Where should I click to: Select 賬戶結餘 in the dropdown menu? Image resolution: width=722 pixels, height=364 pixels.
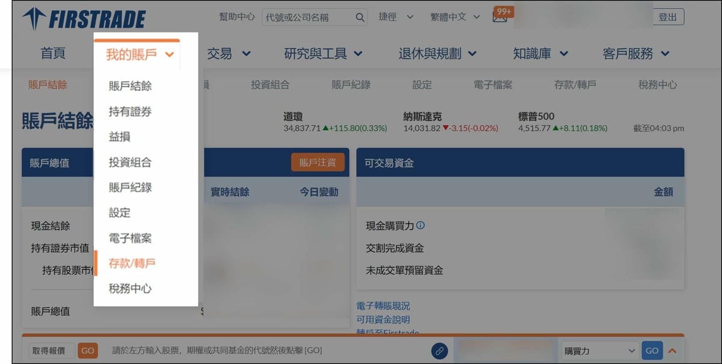point(130,86)
